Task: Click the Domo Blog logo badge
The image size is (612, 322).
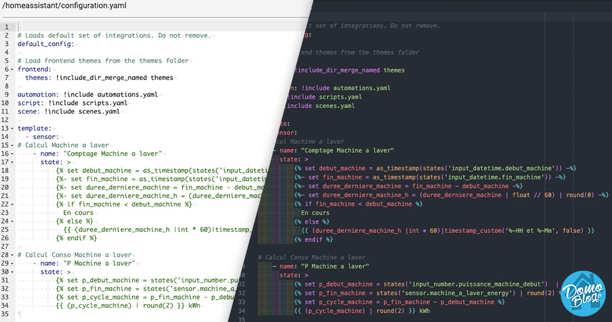Action: (x=583, y=294)
